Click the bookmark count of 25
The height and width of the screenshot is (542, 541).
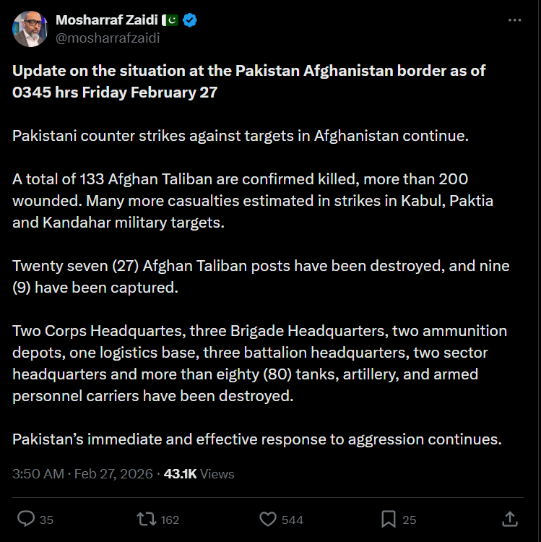(410, 520)
